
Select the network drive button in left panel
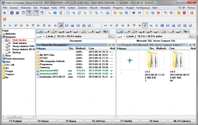pyautogui.click(x=106, y=31)
